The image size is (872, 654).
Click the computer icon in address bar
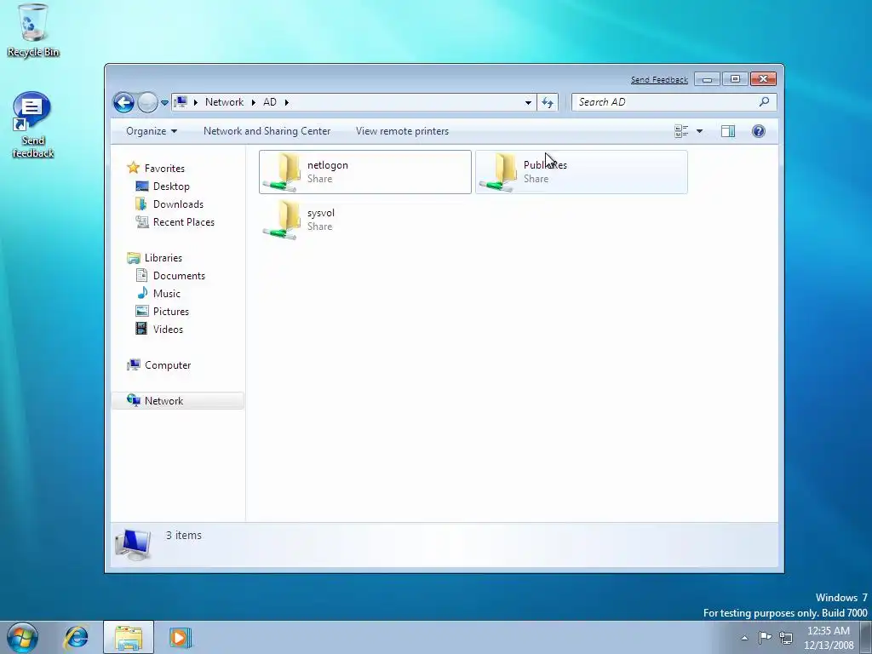[181, 102]
